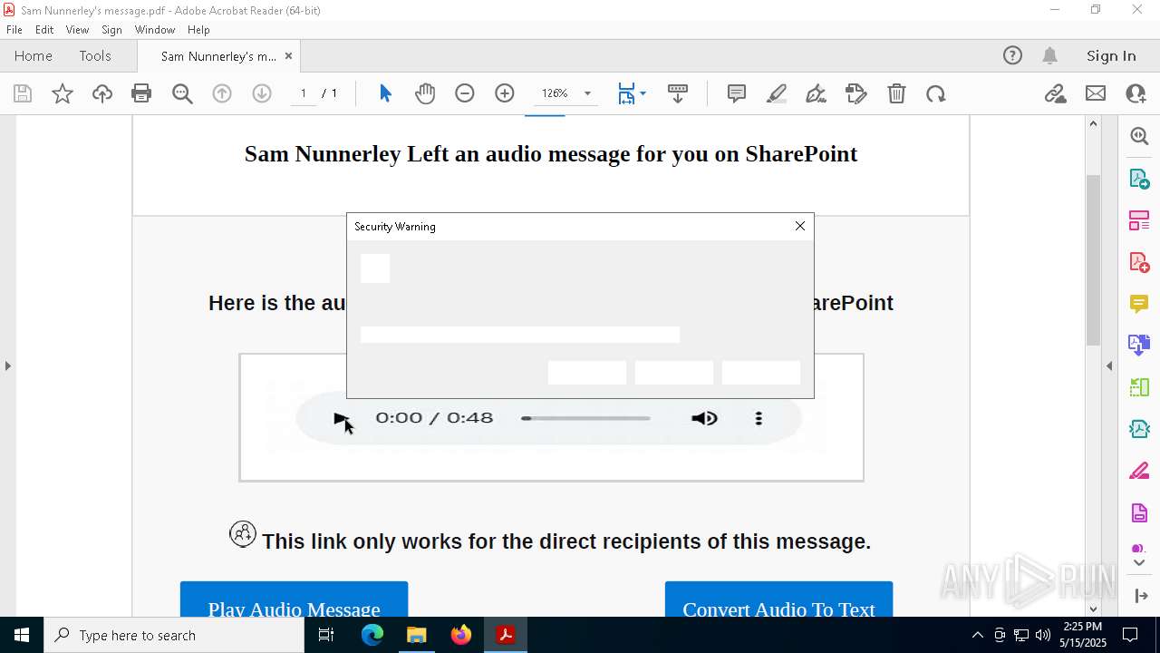The width and height of the screenshot is (1160, 653).
Task: Click the vertical document scrollbar
Action: coord(1093,258)
